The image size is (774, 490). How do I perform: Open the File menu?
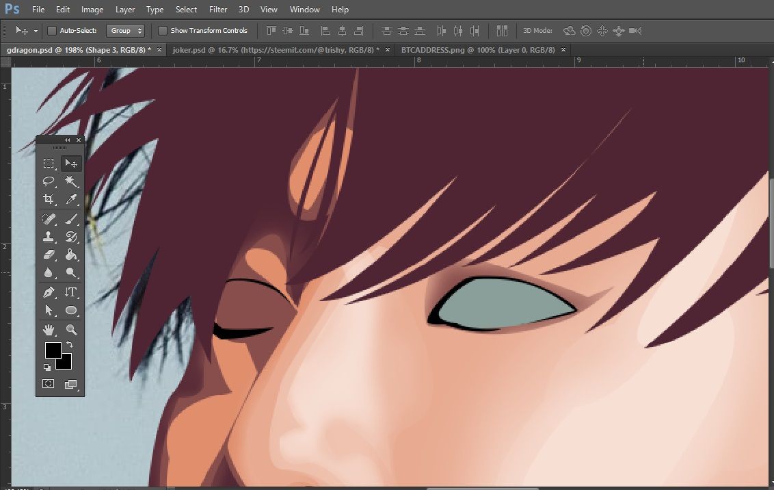click(38, 10)
